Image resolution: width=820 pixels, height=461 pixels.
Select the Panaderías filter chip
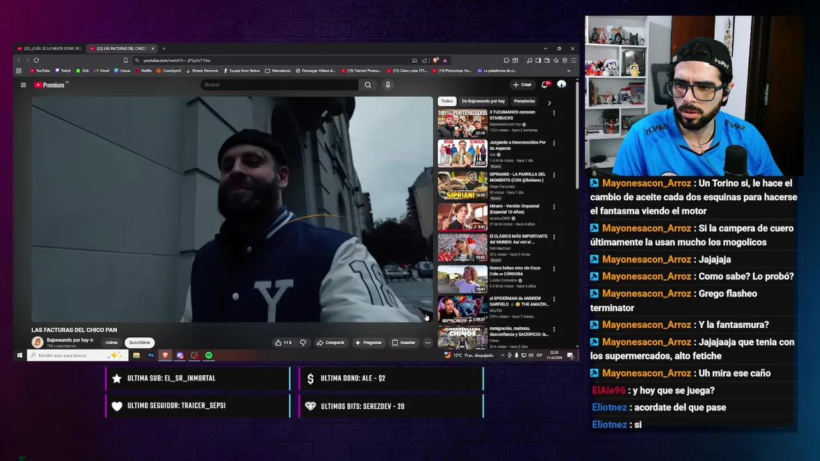pos(525,101)
